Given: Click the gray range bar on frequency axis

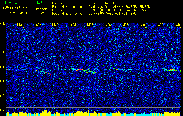Looking at the screenshot, I should tap(6, 67).
